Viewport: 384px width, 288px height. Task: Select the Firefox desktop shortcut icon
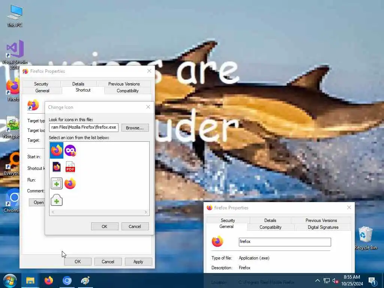pyautogui.click(x=13, y=90)
